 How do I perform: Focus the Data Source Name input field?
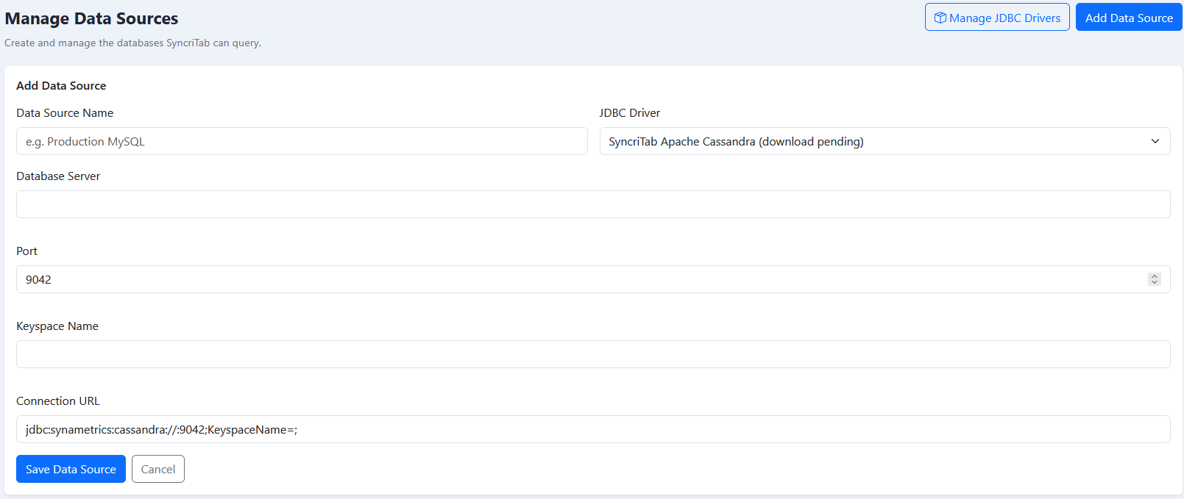click(302, 141)
